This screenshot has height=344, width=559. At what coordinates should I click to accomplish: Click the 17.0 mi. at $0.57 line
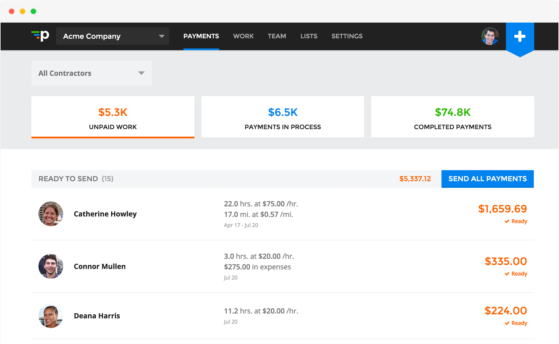[258, 214]
